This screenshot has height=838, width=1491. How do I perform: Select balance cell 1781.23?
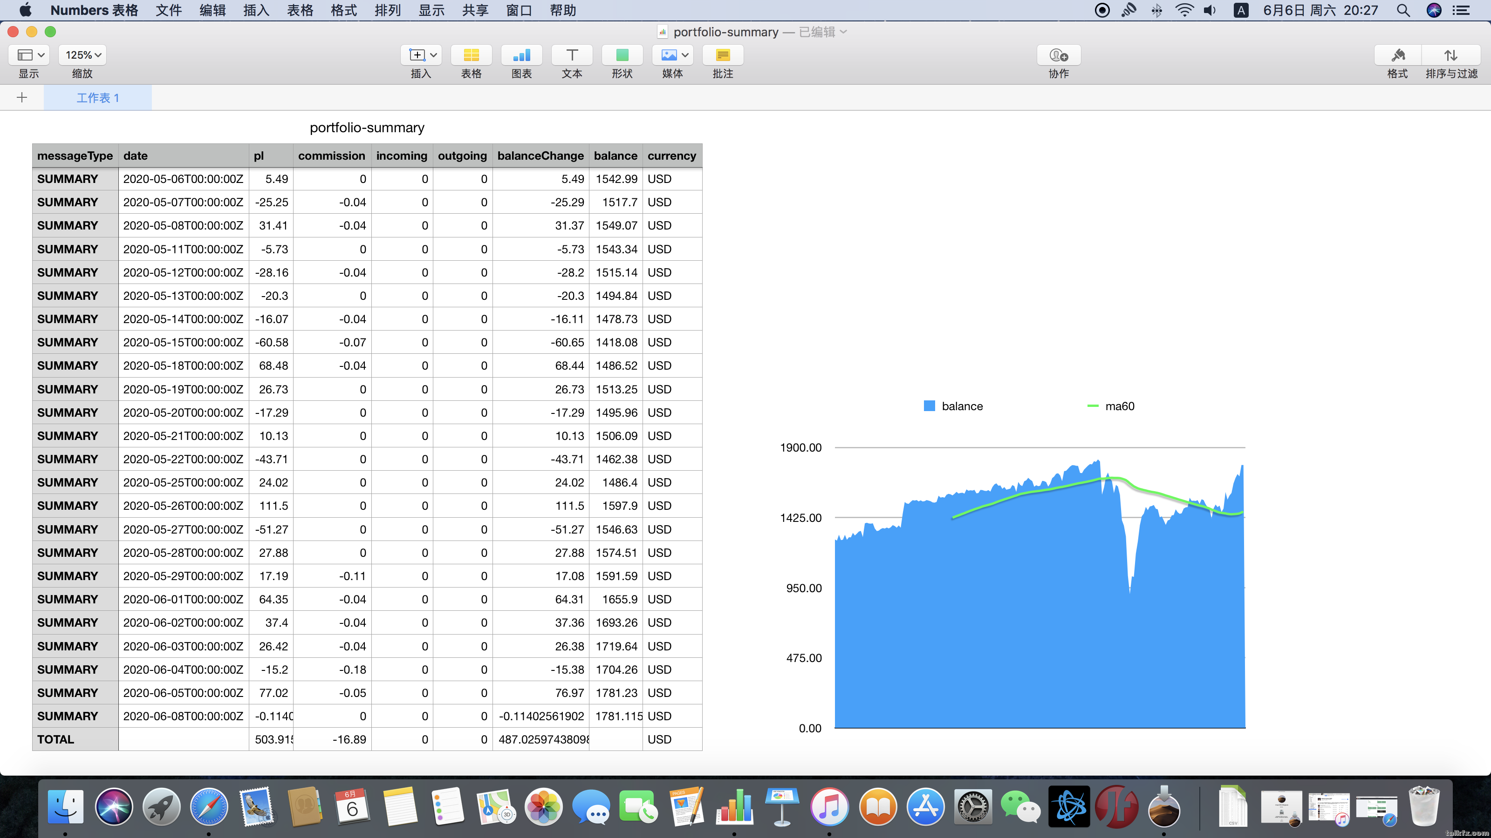click(x=616, y=692)
